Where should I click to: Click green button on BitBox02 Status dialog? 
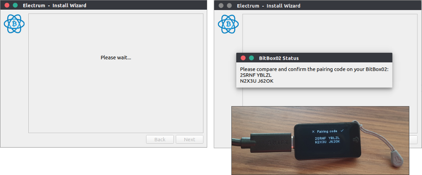pyautogui.click(x=252, y=58)
